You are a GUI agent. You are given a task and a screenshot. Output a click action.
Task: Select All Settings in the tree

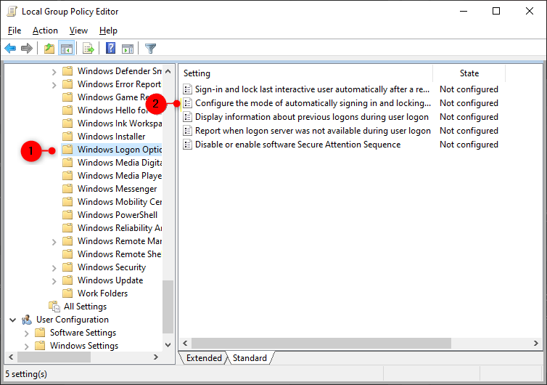[x=85, y=307]
